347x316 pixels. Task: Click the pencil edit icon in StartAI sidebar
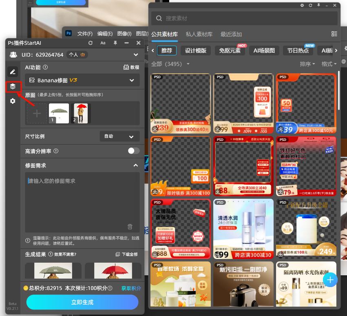(13, 72)
